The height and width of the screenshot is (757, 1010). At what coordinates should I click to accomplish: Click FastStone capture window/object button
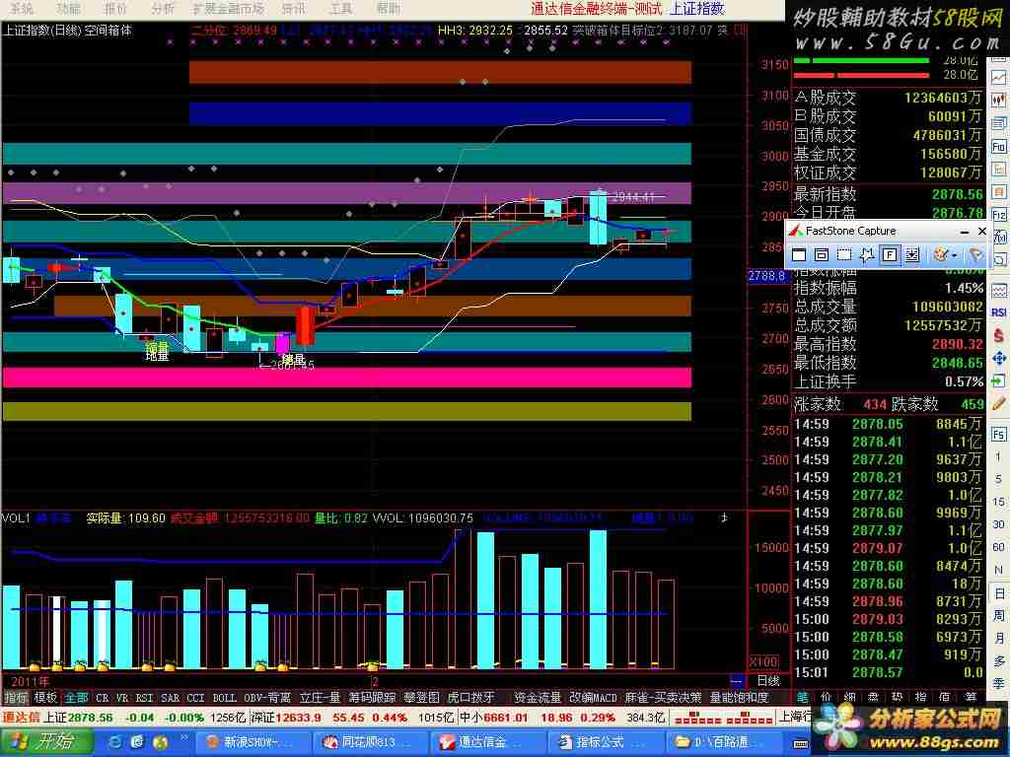[822, 255]
